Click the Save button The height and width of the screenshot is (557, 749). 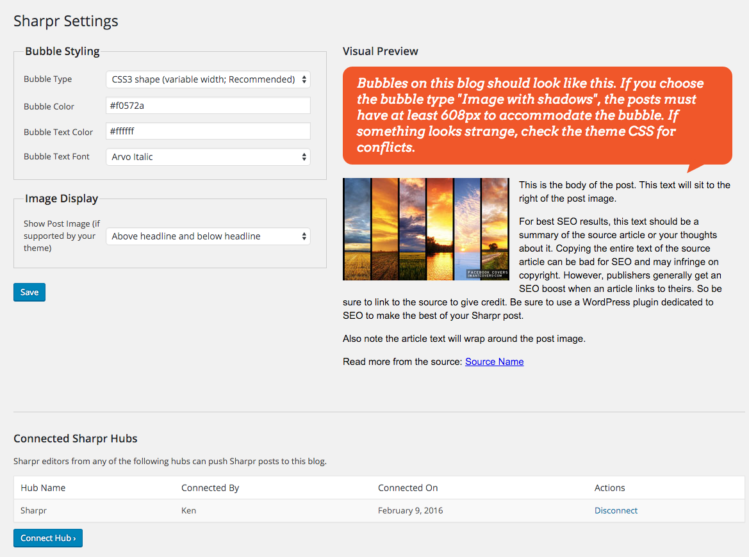point(29,292)
